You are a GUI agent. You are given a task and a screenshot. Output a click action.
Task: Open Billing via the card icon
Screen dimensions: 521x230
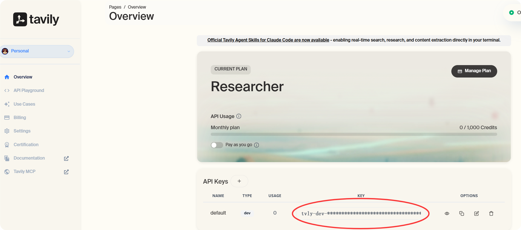7,117
